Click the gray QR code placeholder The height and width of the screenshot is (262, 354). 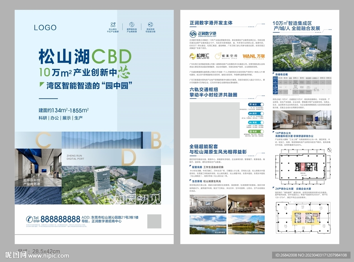pos(154,221)
